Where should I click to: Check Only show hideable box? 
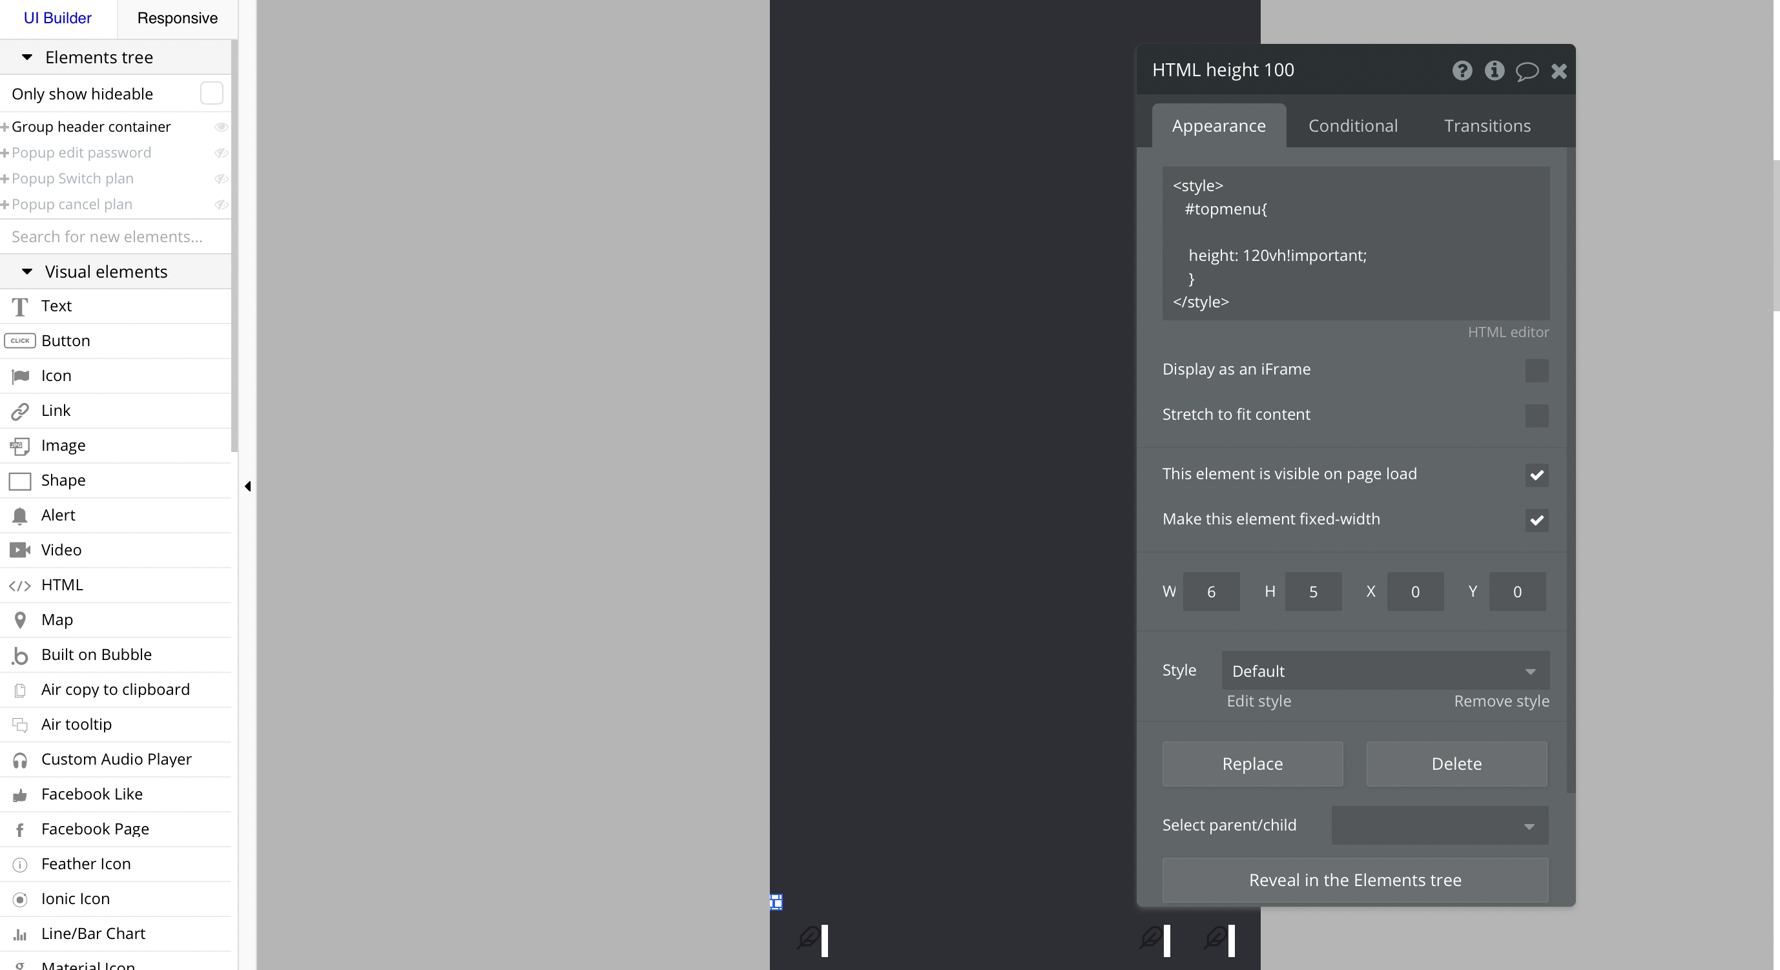(211, 93)
